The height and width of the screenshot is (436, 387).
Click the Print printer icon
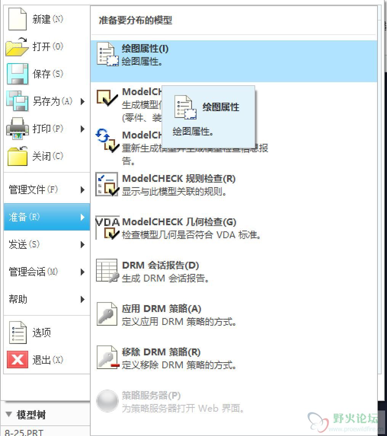coord(17,129)
